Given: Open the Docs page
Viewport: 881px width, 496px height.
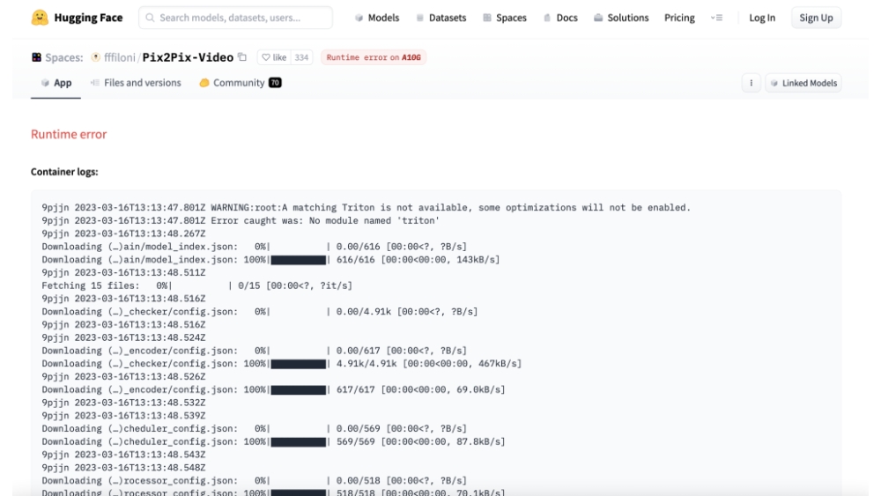Looking at the screenshot, I should pos(560,18).
